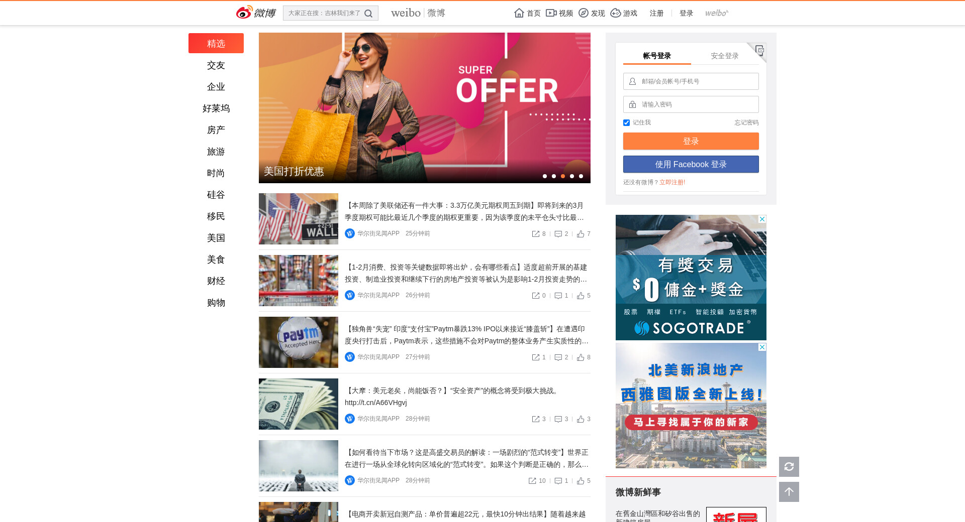The height and width of the screenshot is (522, 965).
Task: Click the search magnifier icon
Action: click(x=368, y=14)
